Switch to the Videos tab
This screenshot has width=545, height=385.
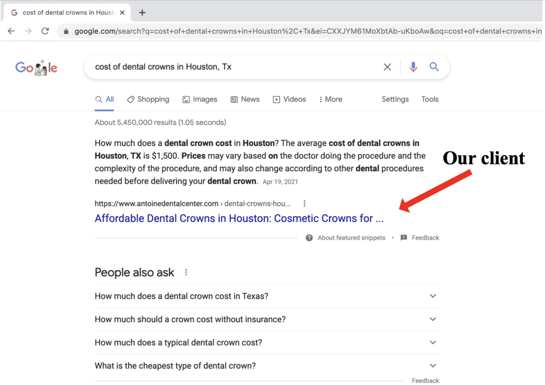[289, 99]
